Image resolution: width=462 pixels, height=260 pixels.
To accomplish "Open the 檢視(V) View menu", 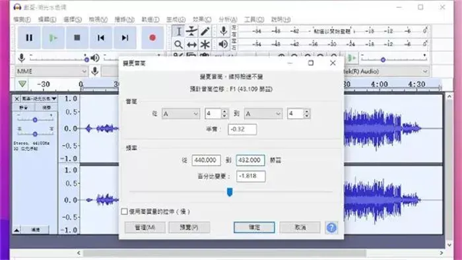I will point(98,19).
